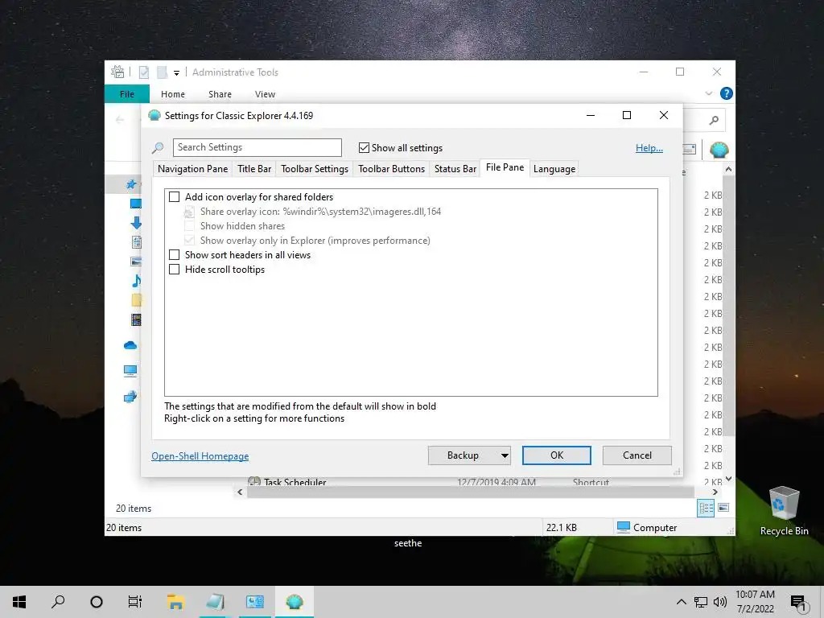Toggle the Show hidden shares checkbox
The height and width of the screenshot is (618, 824).
click(189, 226)
